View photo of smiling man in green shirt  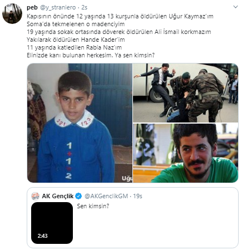tap(186, 153)
